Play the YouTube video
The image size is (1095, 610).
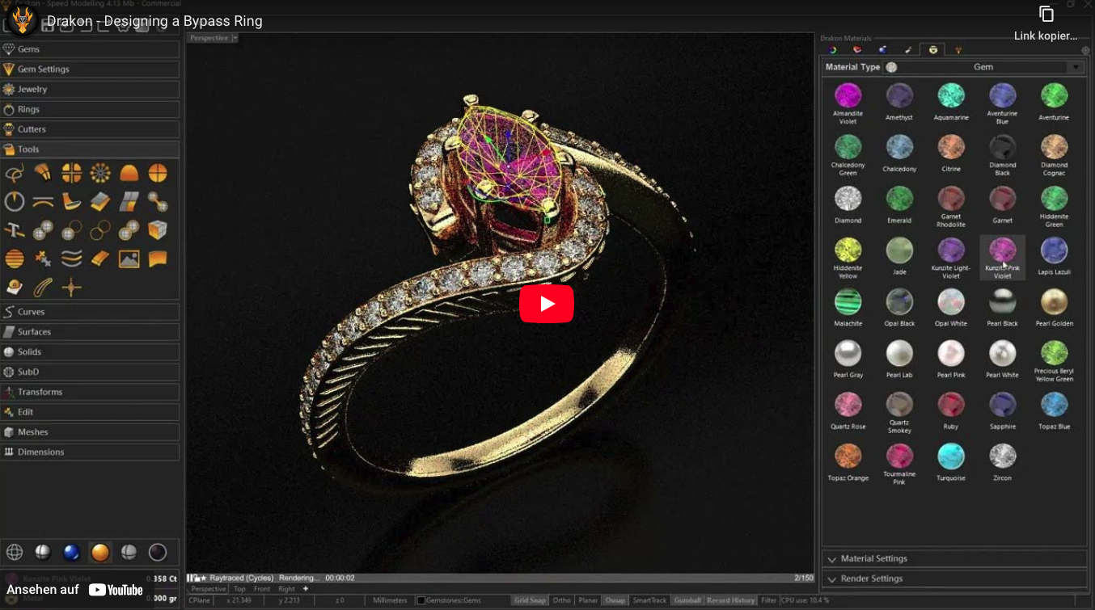click(547, 304)
